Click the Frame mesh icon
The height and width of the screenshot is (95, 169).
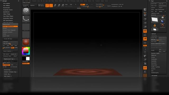point(145,52)
